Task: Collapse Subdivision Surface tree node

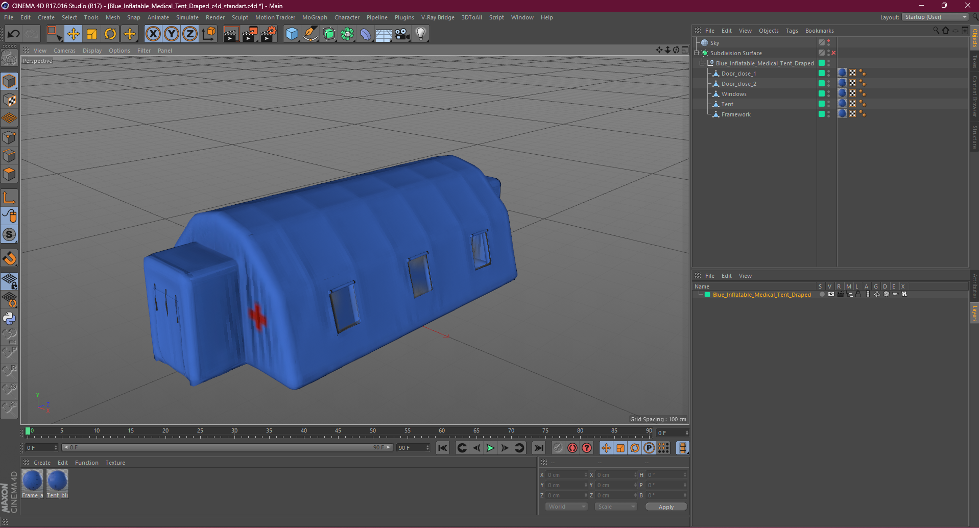Action: coord(697,53)
